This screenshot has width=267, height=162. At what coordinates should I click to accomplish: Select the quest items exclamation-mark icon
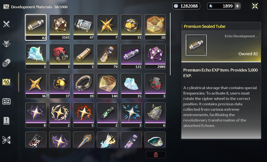[7, 121]
